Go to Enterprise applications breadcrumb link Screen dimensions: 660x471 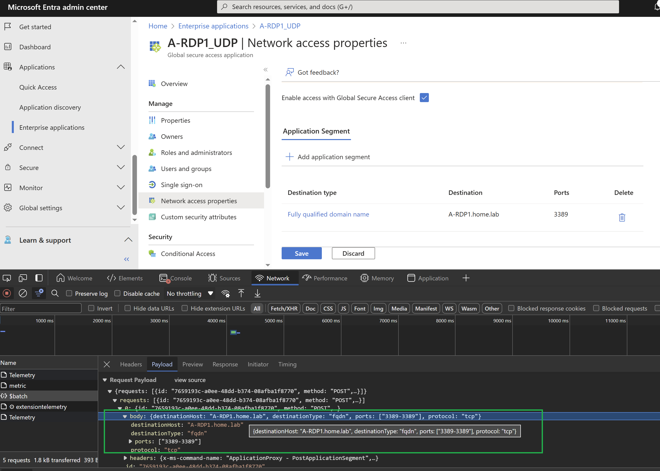(x=213, y=26)
